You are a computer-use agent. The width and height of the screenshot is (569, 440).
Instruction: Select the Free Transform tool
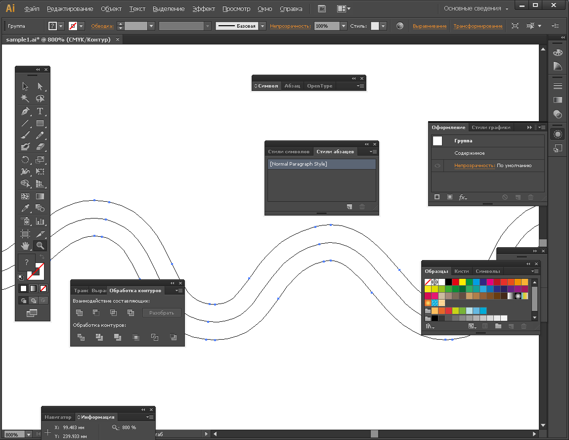40,172
